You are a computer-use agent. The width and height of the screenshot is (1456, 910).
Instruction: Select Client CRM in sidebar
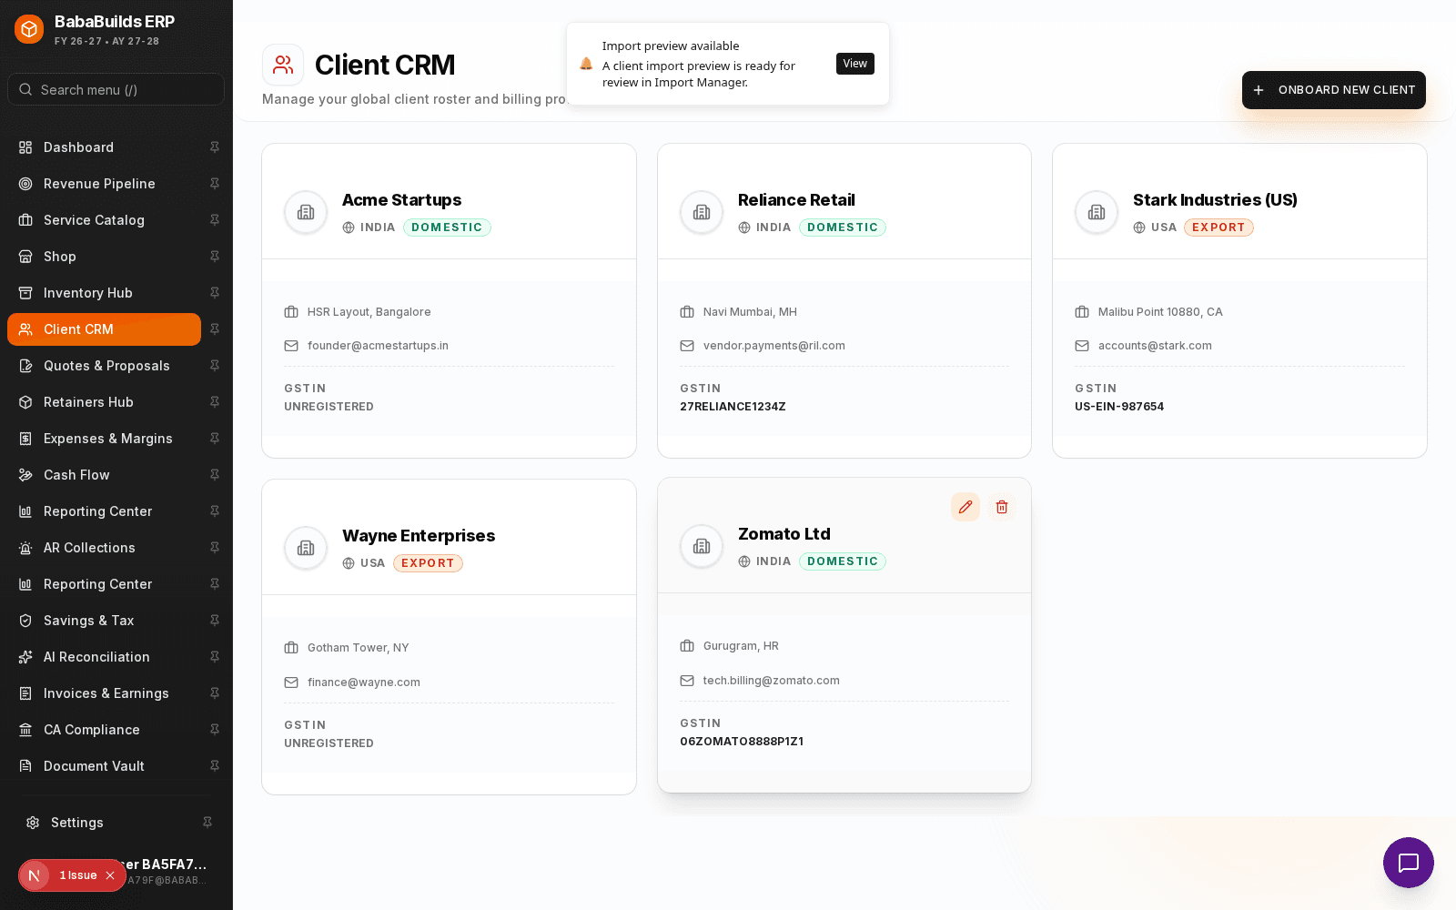(104, 329)
